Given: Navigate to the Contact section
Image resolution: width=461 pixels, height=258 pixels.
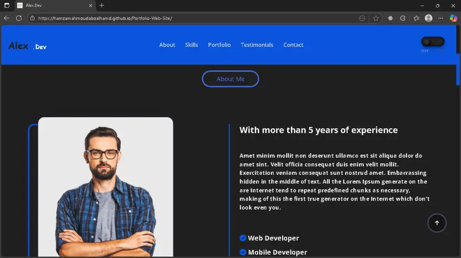Looking at the screenshot, I should 293,45.
